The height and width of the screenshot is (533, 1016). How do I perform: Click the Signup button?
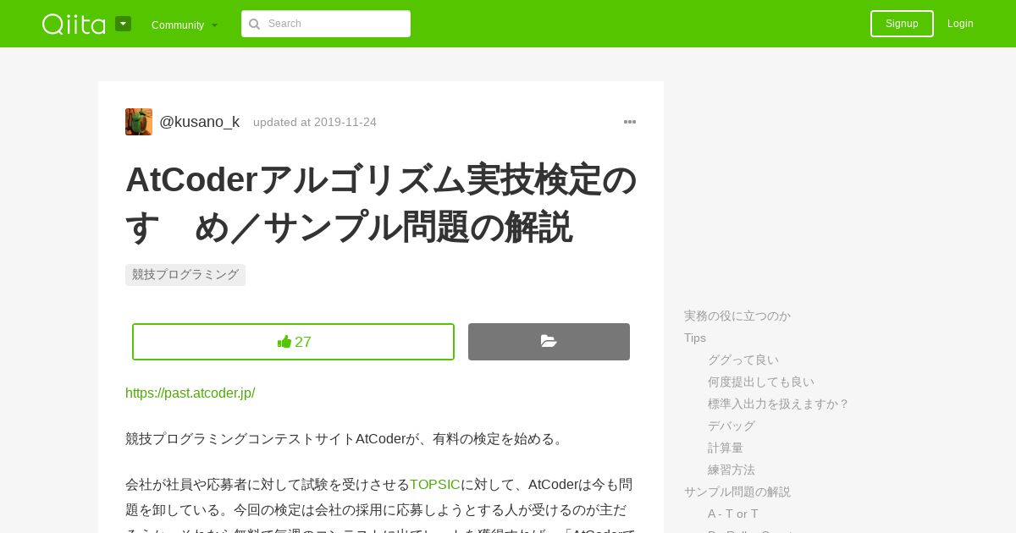tap(902, 24)
